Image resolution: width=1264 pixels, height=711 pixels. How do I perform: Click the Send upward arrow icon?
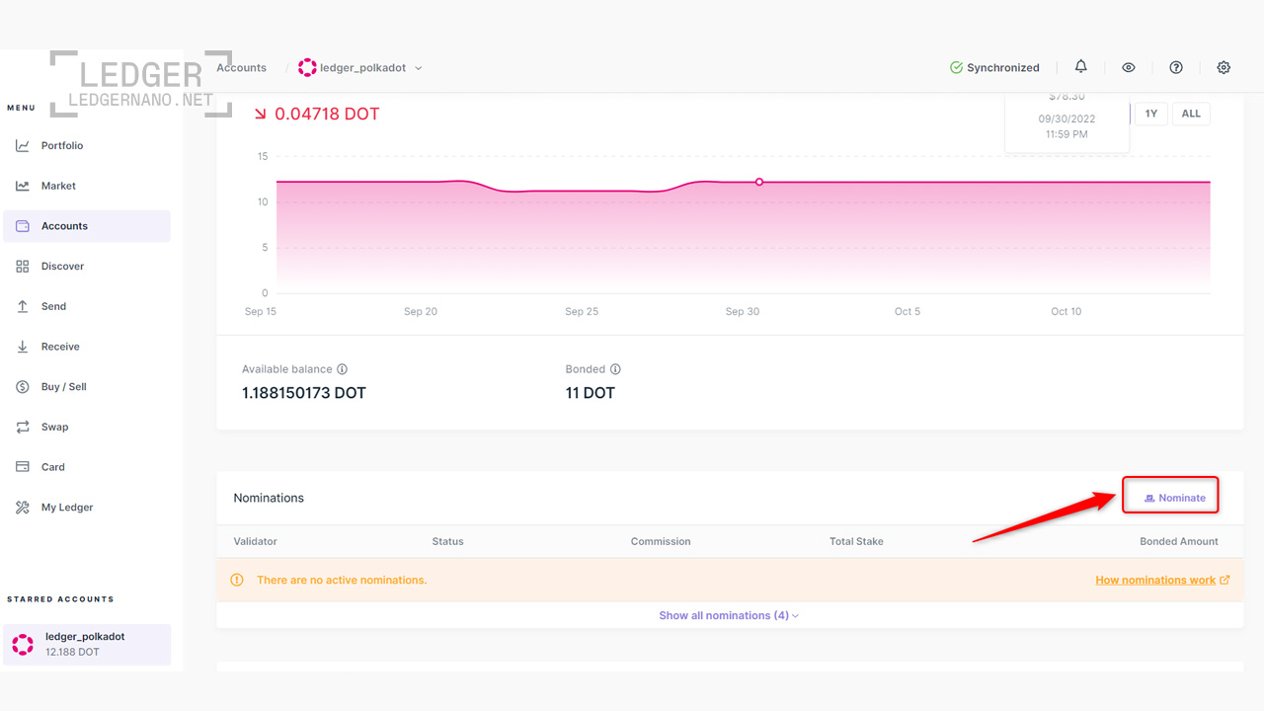[23, 306]
